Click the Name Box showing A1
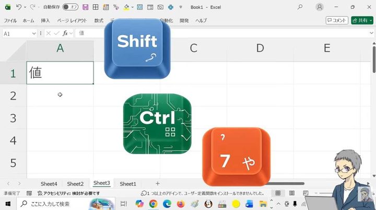This screenshot has height=210, width=376. pos(17,33)
